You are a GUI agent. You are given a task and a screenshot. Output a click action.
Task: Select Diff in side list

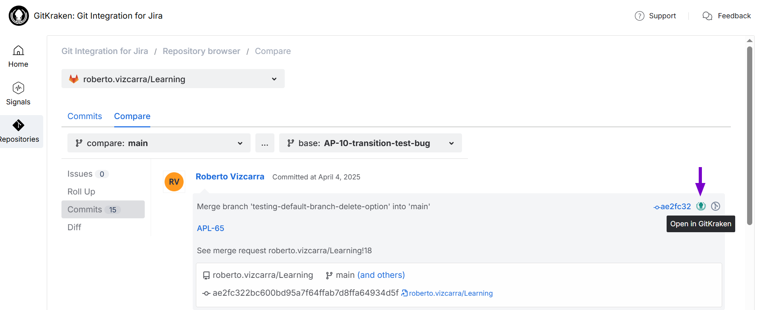pos(74,227)
